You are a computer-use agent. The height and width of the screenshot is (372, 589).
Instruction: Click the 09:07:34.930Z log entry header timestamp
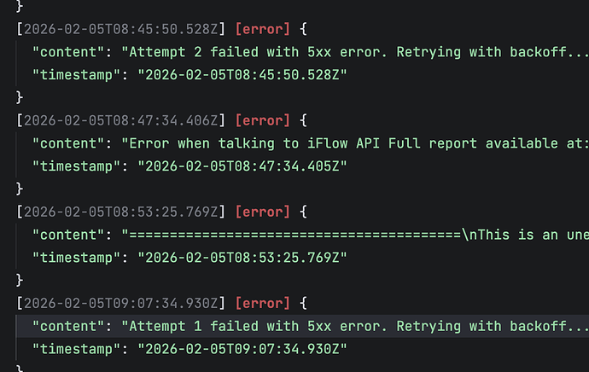[x=122, y=302]
